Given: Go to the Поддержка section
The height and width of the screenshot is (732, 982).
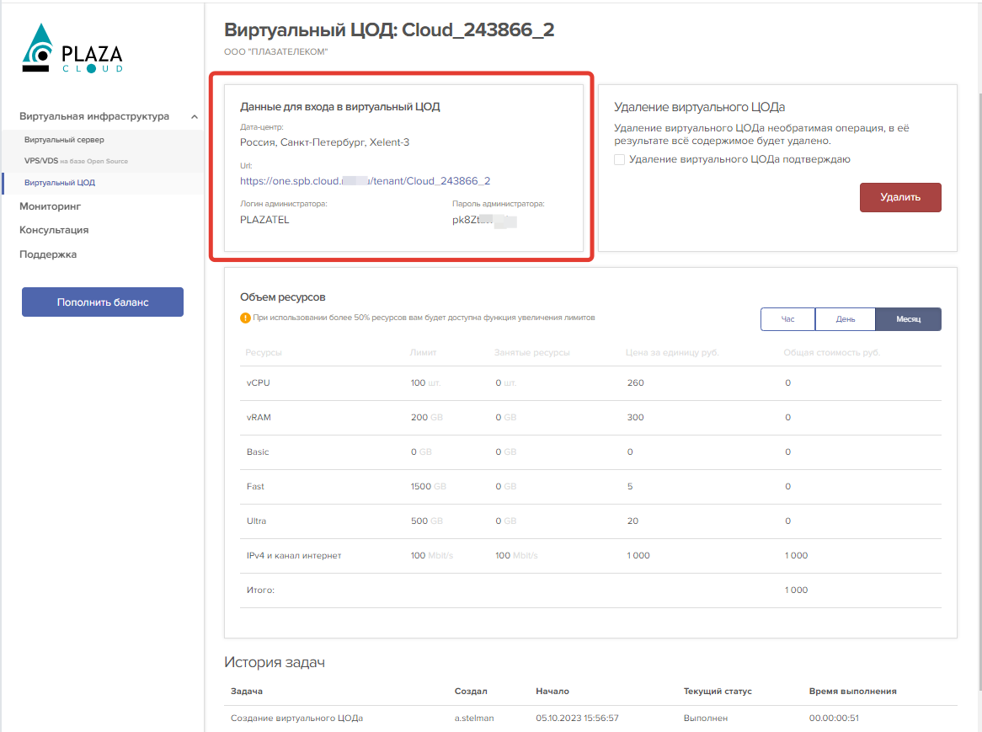Looking at the screenshot, I should 48,254.
